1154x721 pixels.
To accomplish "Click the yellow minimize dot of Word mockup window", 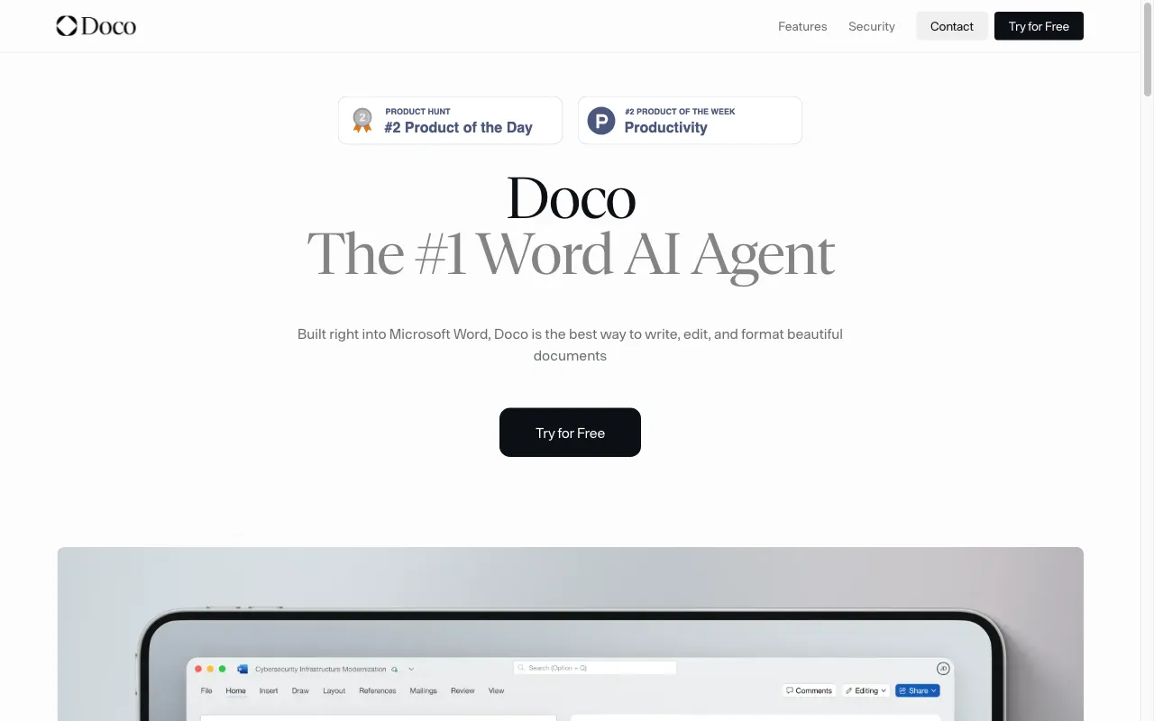I will click(x=210, y=669).
